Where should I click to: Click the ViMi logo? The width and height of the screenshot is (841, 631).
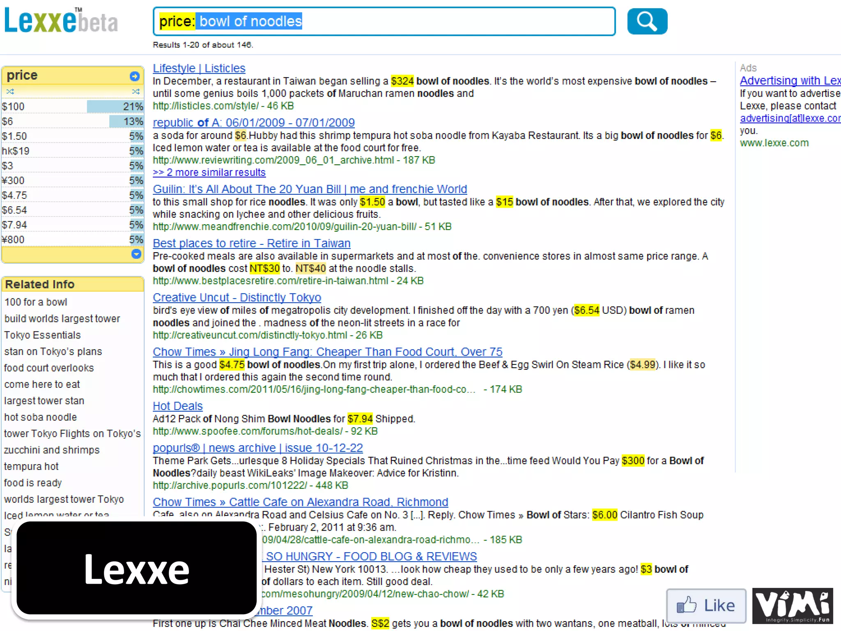click(x=793, y=606)
